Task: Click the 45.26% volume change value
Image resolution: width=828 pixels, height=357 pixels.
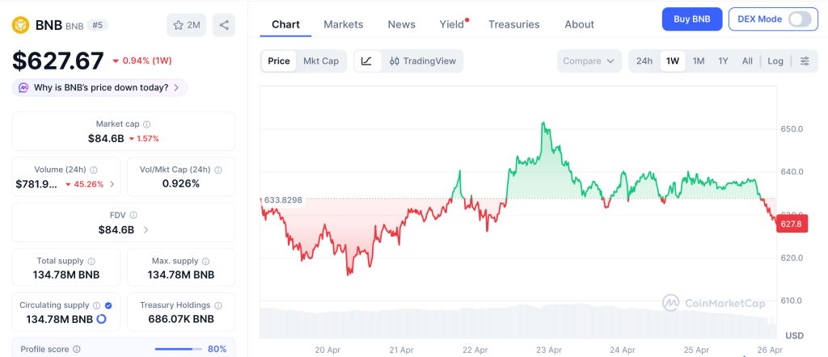Action: tap(87, 185)
